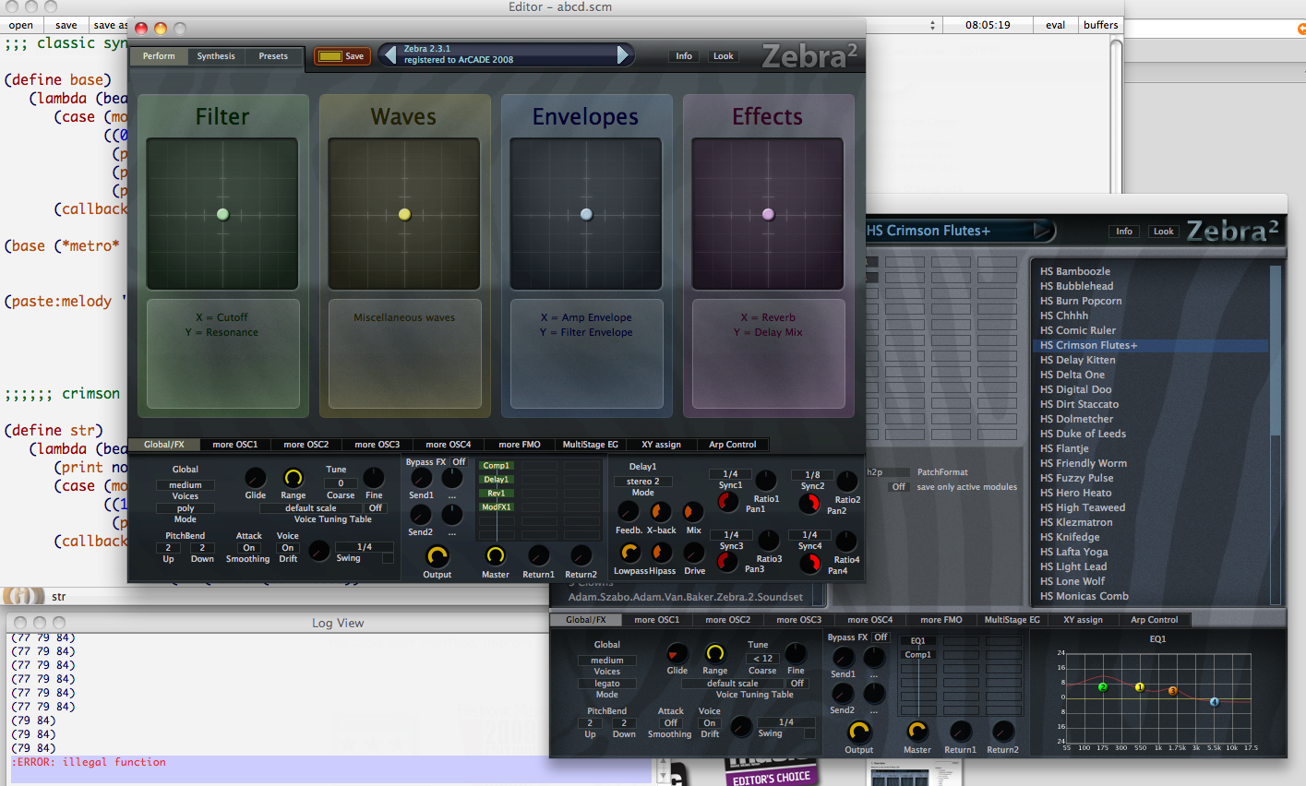Switch to the Synthesis tab
The image size is (1306, 786).
(216, 56)
